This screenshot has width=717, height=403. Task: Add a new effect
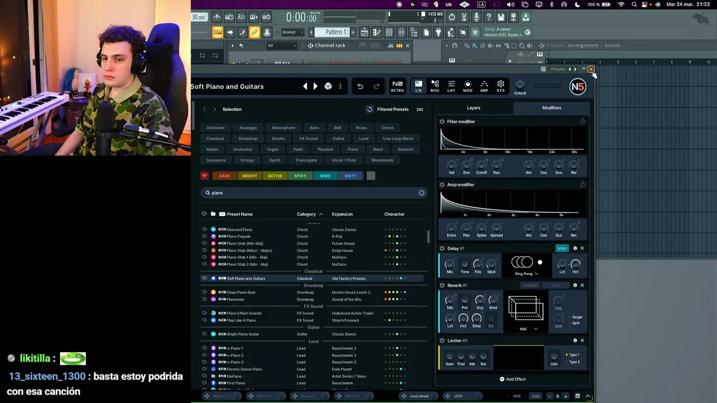513,379
